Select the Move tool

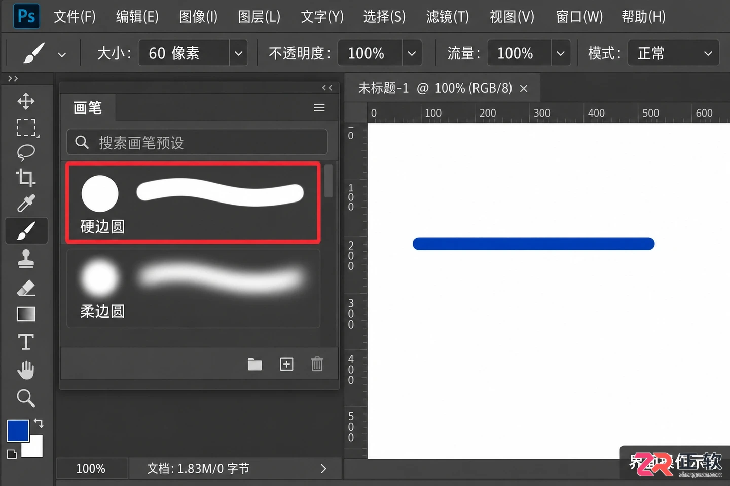[x=26, y=101]
